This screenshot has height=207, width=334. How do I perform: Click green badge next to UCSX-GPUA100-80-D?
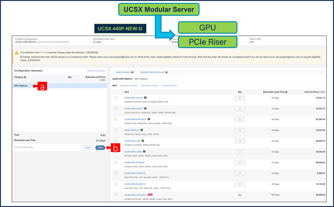(x=149, y=119)
